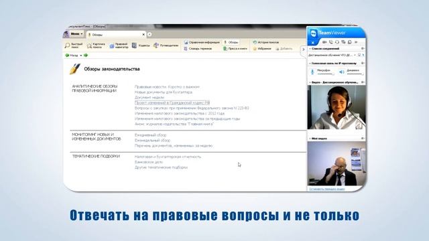429x241 pixels.
Task: Click the remote woman's video feed
Action: point(336,107)
